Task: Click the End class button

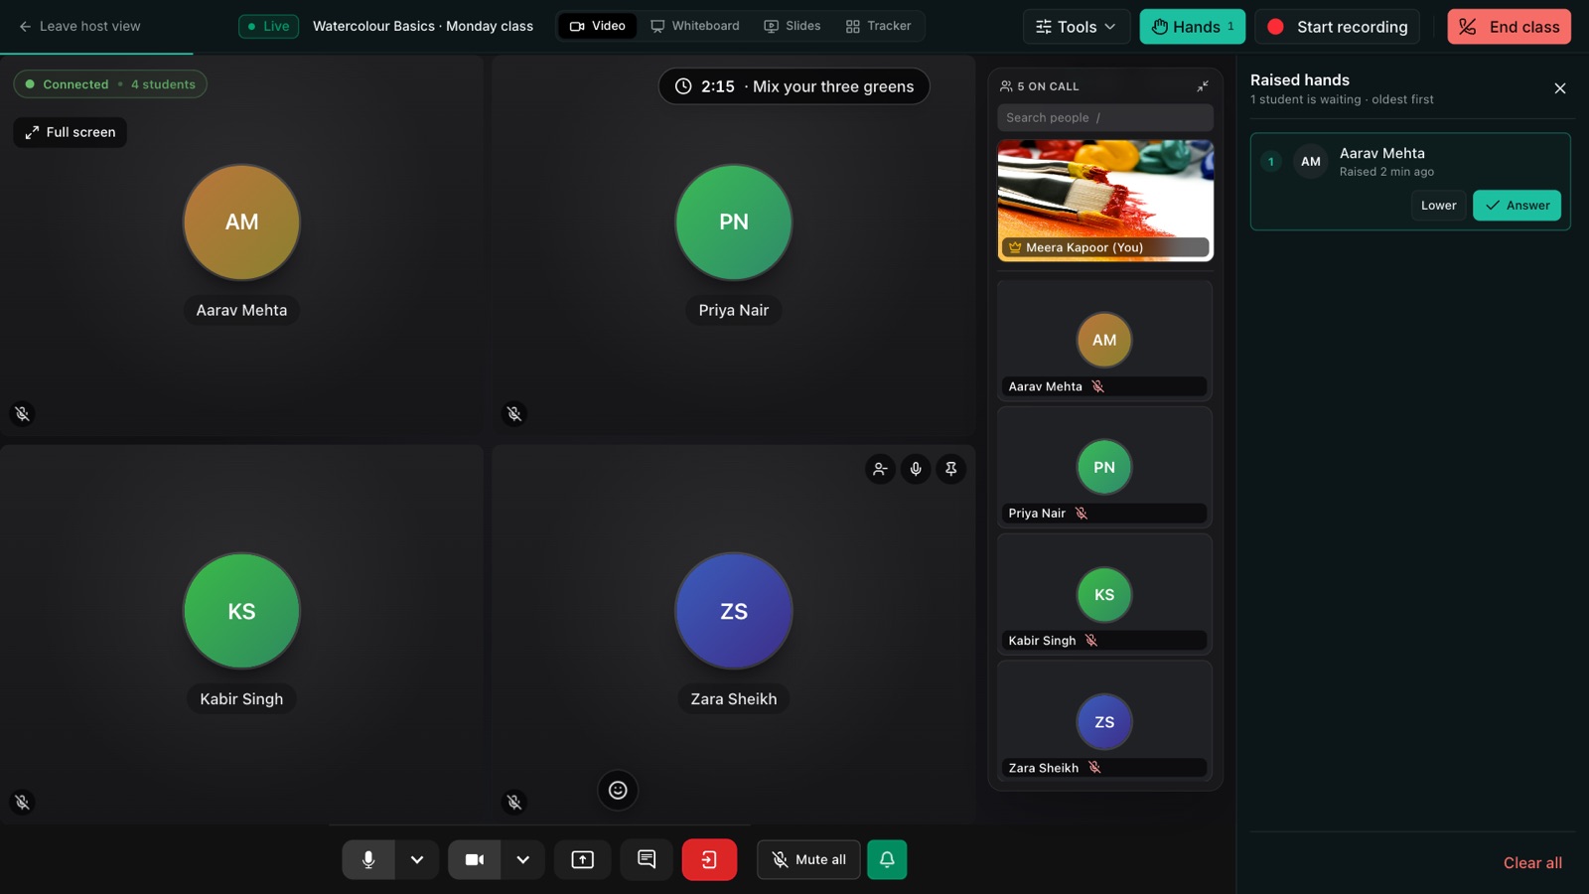Action: coord(1510,27)
